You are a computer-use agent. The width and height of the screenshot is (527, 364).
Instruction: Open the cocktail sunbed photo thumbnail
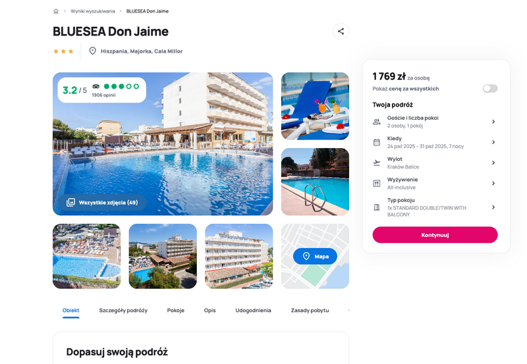(x=315, y=106)
